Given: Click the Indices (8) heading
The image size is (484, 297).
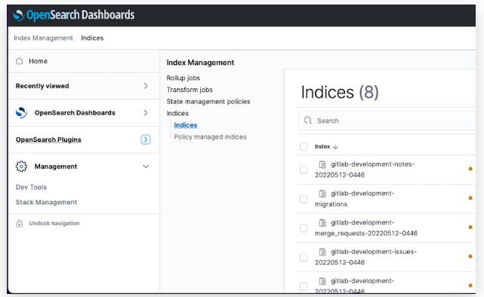Looking at the screenshot, I should (340, 92).
